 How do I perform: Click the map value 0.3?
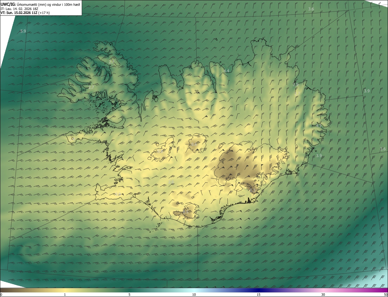click(x=253, y=190)
